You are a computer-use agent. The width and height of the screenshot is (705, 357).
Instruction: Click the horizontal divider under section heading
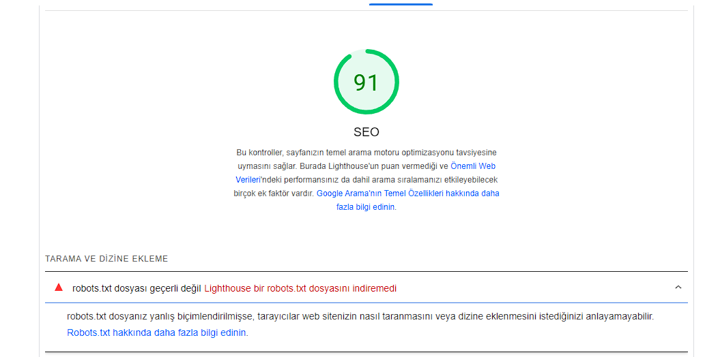point(366,272)
